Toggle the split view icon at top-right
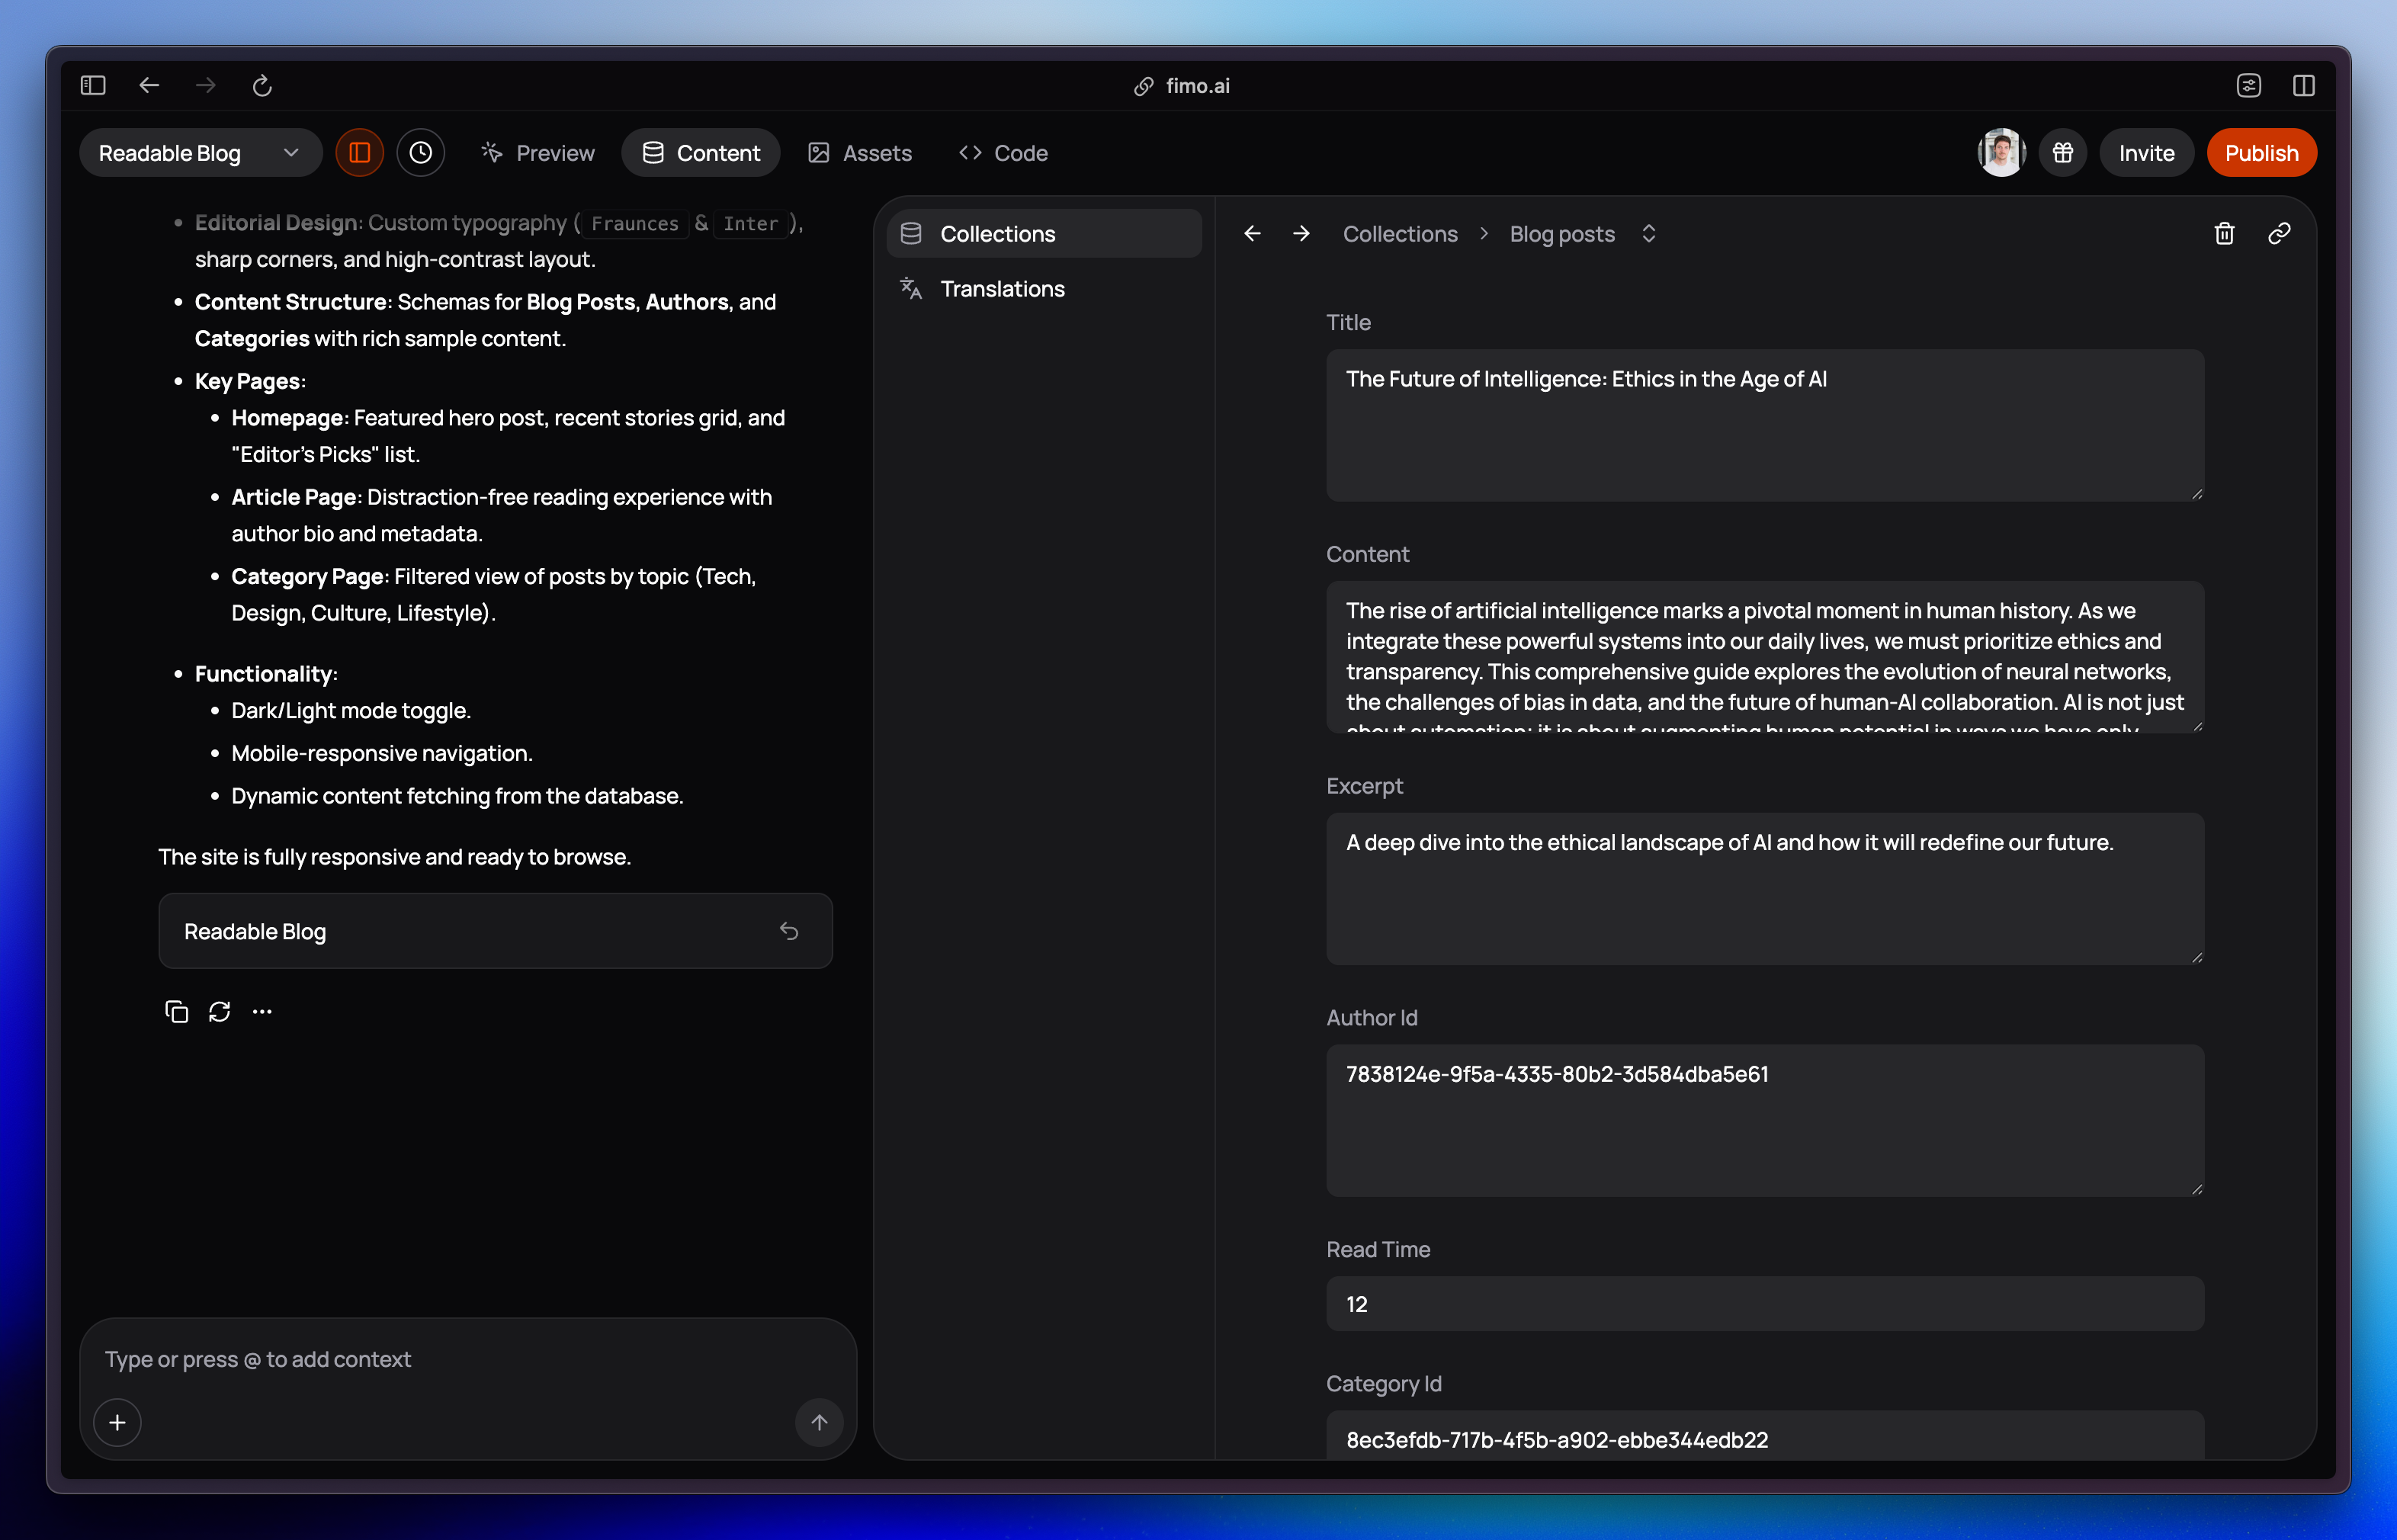This screenshot has width=2397, height=1540. pyautogui.click(x=2304, y=85)
